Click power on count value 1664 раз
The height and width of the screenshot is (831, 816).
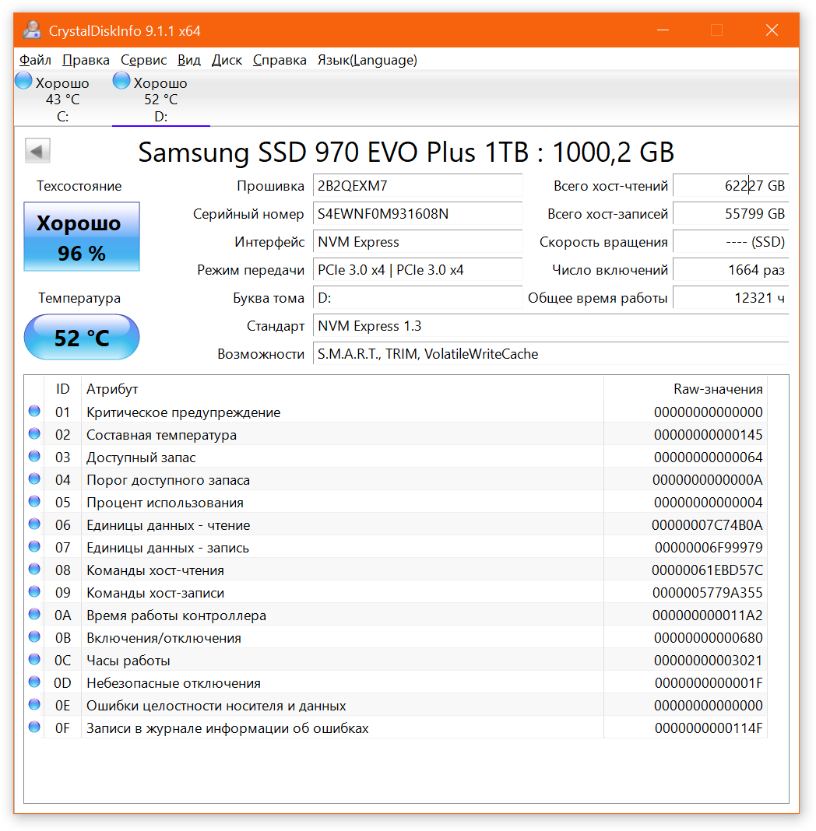(x=731, y=270)
